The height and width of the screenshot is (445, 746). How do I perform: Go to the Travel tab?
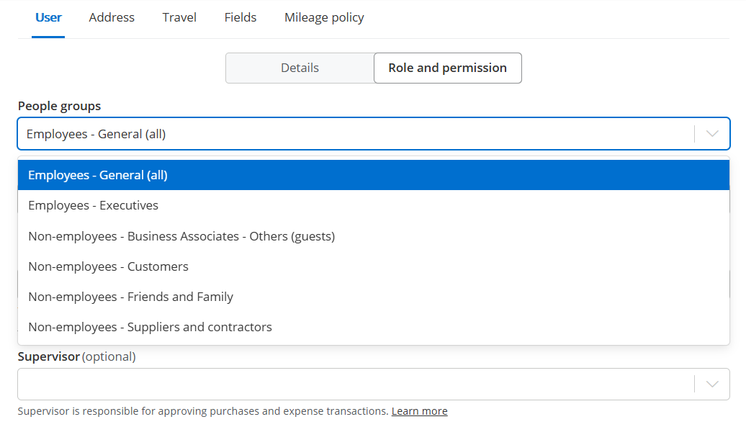click(179, 17)
